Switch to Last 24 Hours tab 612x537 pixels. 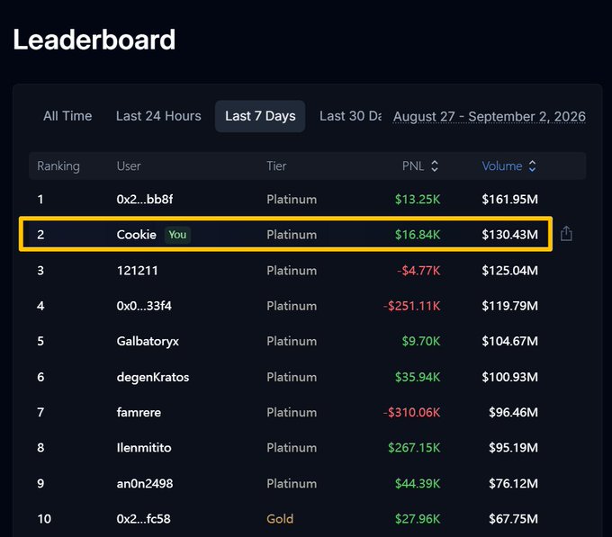pos(158,116)
